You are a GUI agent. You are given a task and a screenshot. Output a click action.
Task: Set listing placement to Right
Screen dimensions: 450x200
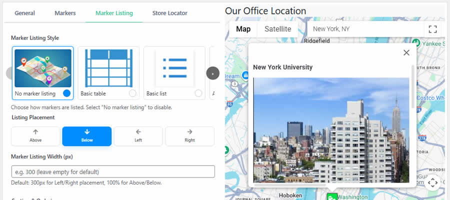click(x=189, y=136)
